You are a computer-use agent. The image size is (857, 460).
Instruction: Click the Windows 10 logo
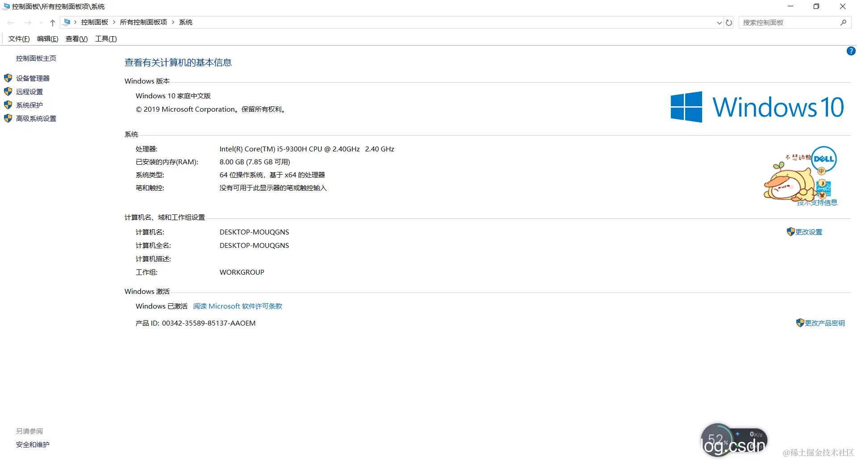click(757, 107)
